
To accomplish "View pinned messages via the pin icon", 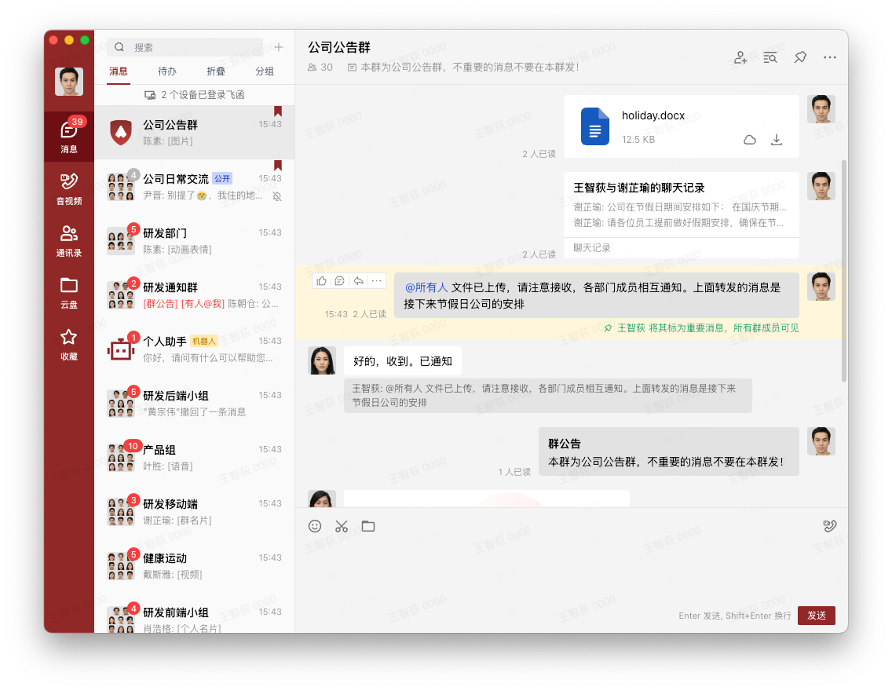I will [x=799, y=57].
